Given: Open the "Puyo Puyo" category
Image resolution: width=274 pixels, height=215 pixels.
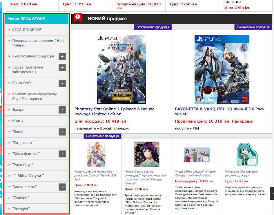Looking at the screenshot, I should tap(37, 165).
